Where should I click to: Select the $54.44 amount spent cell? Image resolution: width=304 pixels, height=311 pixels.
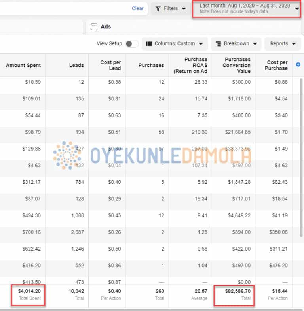click(33, 115)
